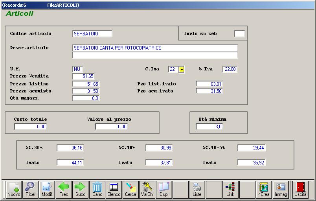Image resolution: width=316 pixels, height=201 pixels.
Task: Open the Immag image tool
Action: pos(281,190)
